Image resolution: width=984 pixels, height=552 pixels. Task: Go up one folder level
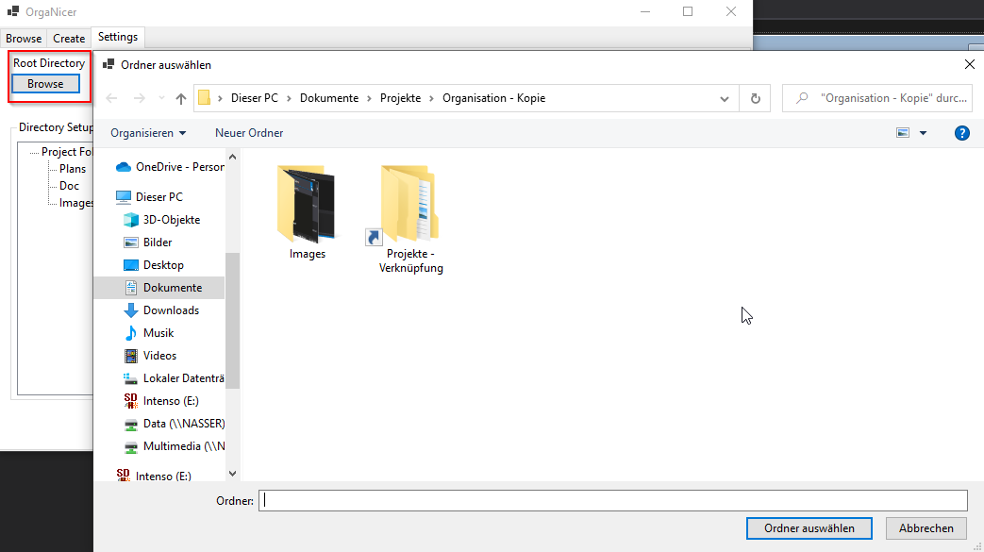[x=181, y=98]
